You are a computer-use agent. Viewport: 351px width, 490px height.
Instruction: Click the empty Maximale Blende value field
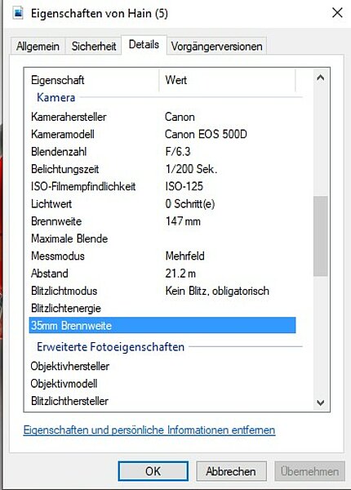coord(229,238)
